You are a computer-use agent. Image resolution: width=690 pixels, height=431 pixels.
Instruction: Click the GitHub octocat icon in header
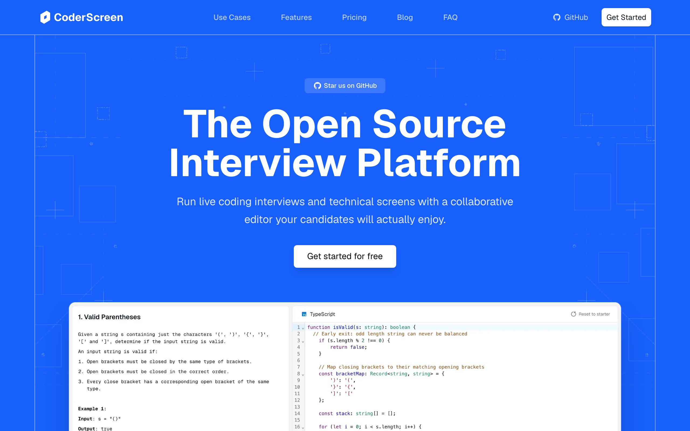click(557, 18)
